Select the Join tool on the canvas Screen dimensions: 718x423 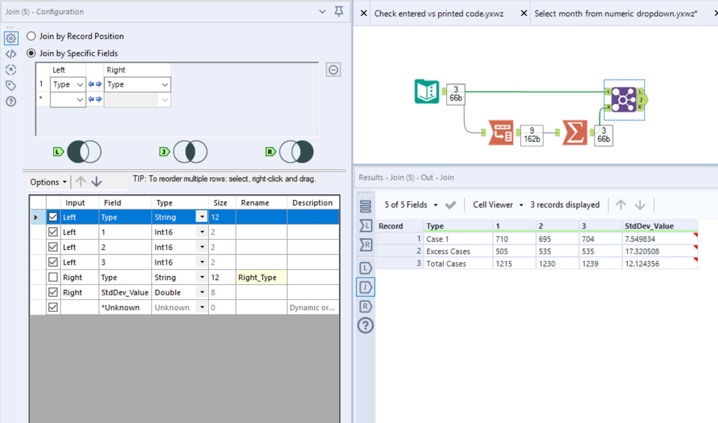point(624,99)
